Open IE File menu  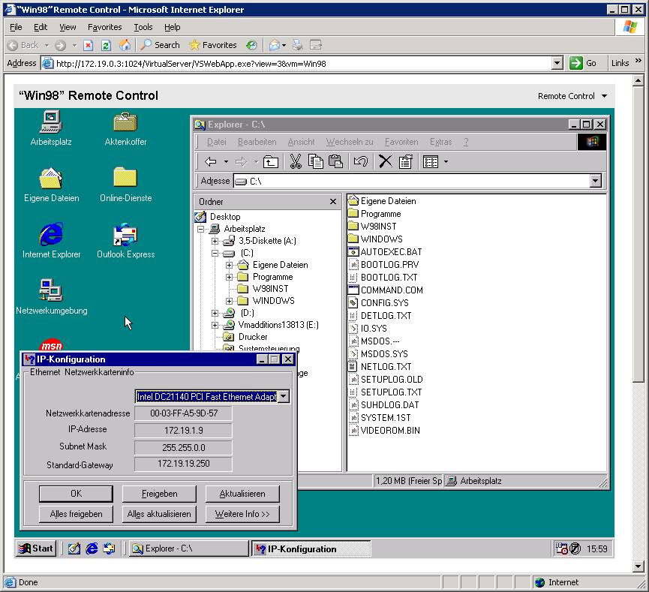tap(16, 27)
